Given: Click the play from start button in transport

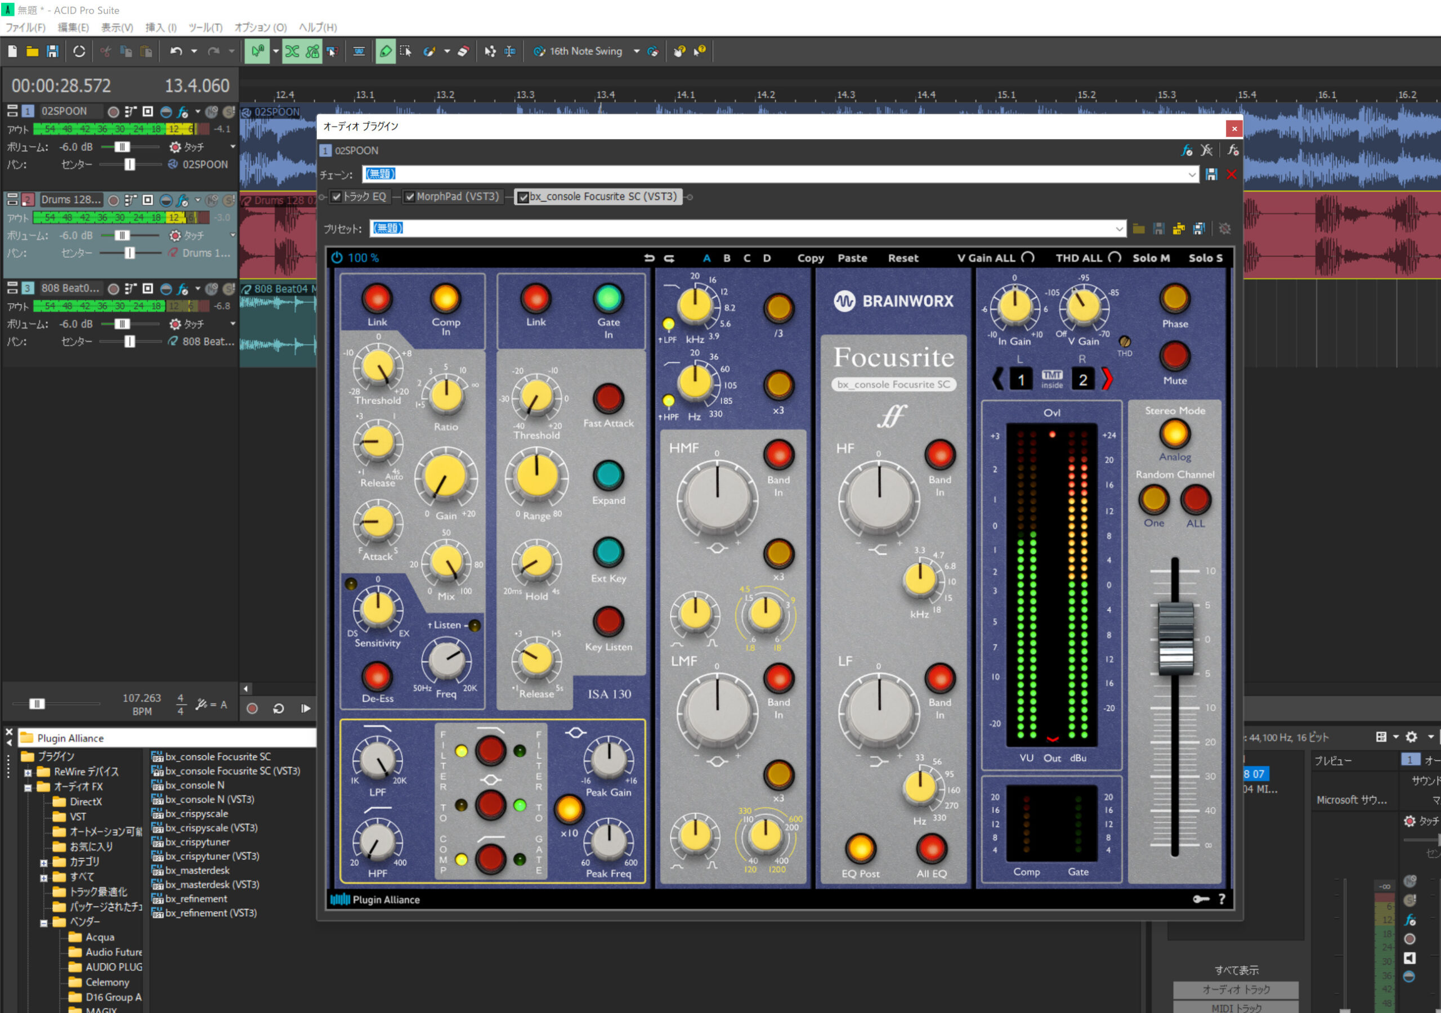Looking at the screenshot, I should 305,708.
